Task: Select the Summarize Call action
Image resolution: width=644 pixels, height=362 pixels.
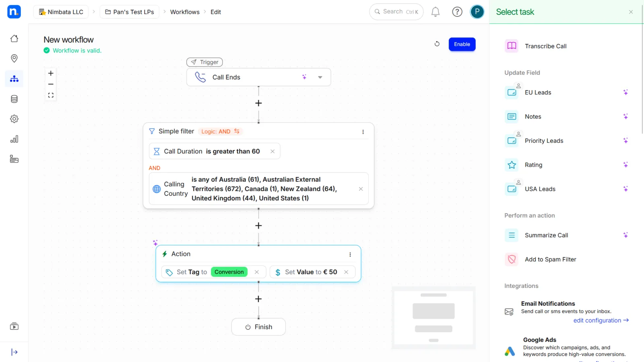Action: point(566,235)
